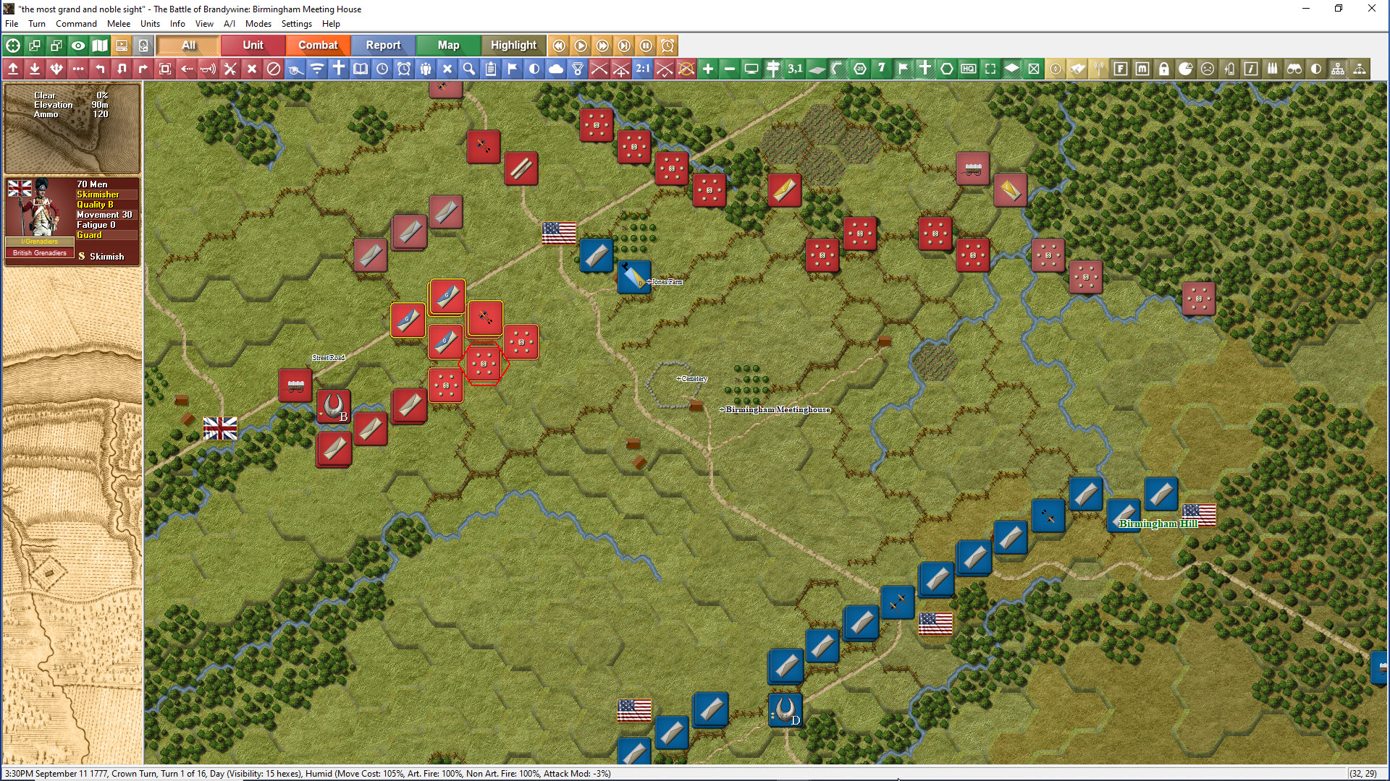Click the cloud weather toolbar icon
The width and height of the screenshot is (1390, 781).
[556, 69]
